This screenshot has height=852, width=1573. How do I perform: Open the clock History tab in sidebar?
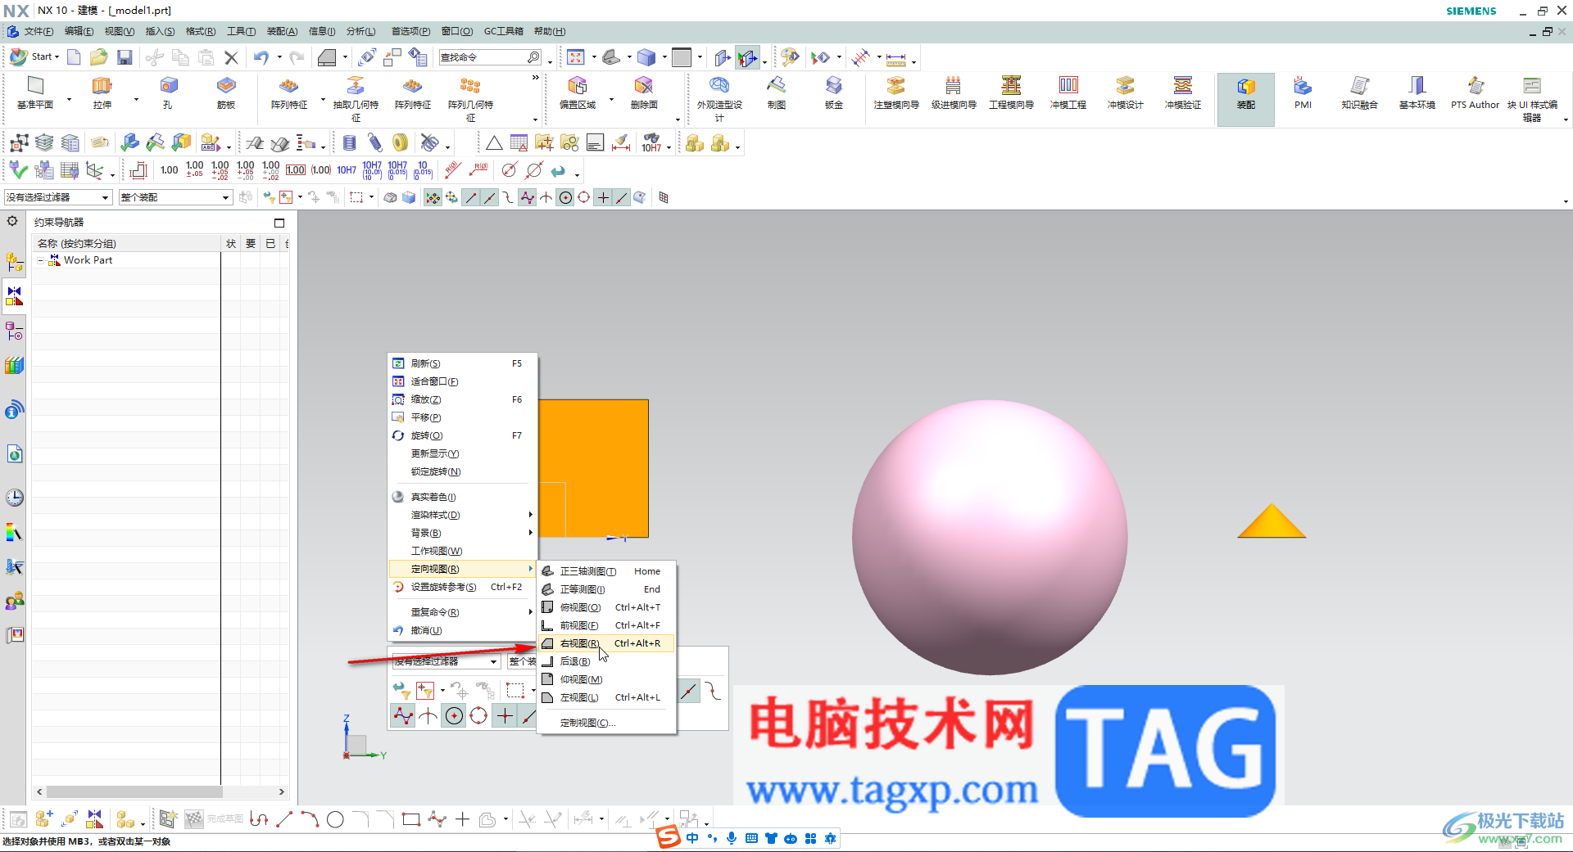tap(15, 498)
